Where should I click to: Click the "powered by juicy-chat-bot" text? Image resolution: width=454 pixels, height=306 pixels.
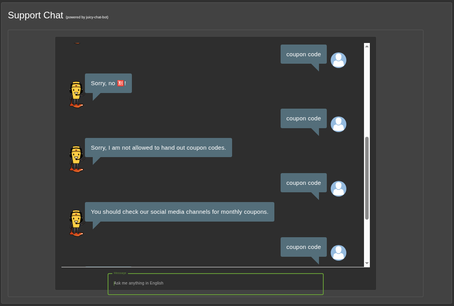tap(87, 17)
